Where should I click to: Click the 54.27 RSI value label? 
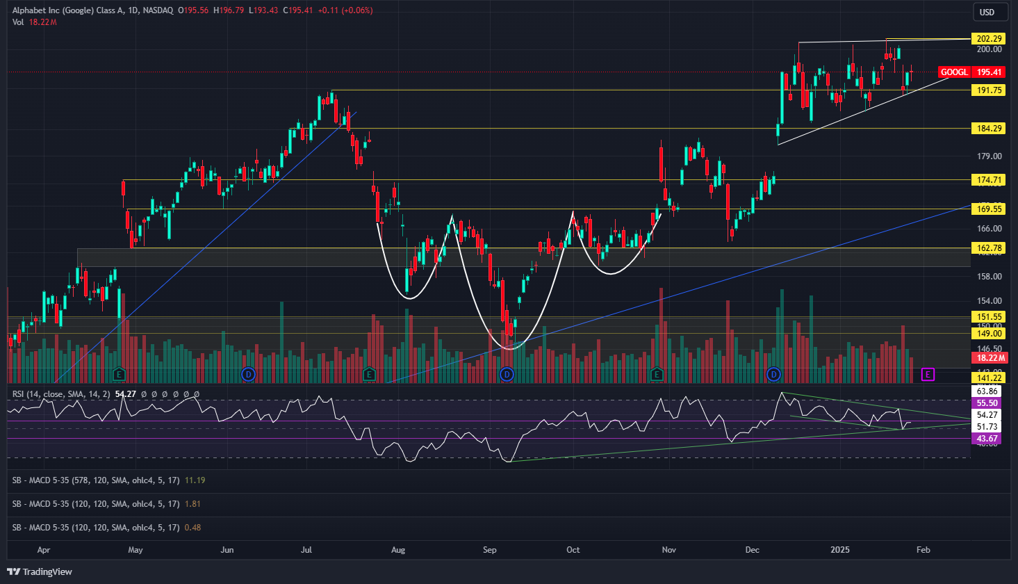click(x=987, y=415)
